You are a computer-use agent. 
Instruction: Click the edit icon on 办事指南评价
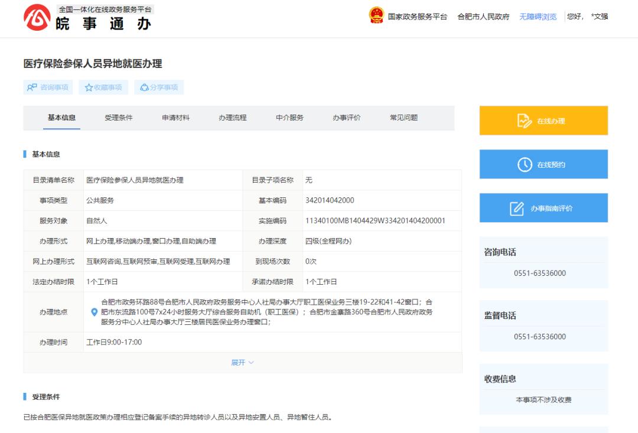pos(516,208)
